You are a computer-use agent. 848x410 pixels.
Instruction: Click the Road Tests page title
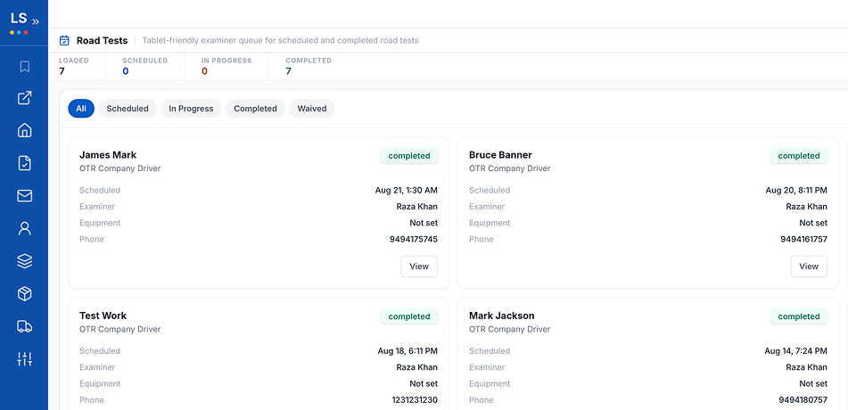(x=103, y=41)
